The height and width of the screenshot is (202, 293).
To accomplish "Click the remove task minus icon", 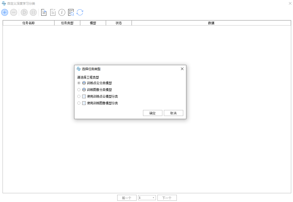I will tap(14, 13).
